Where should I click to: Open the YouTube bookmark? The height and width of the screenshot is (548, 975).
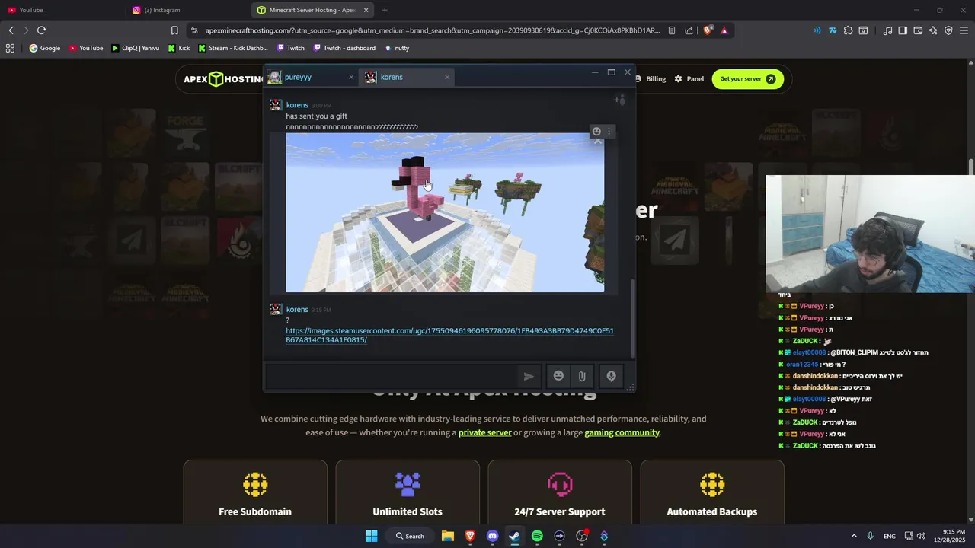85,48
